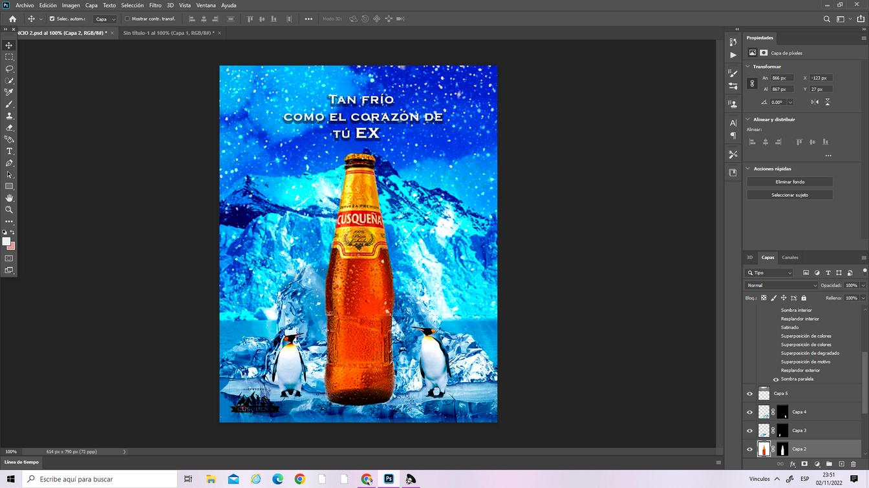Click the search icon in options bar
The image size is (869, 488).
pos(826,19)
